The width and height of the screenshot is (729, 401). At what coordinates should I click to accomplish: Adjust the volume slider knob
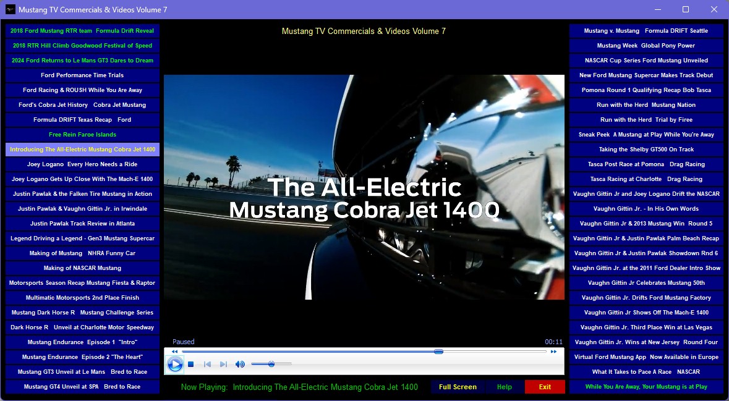coord(271,364)
